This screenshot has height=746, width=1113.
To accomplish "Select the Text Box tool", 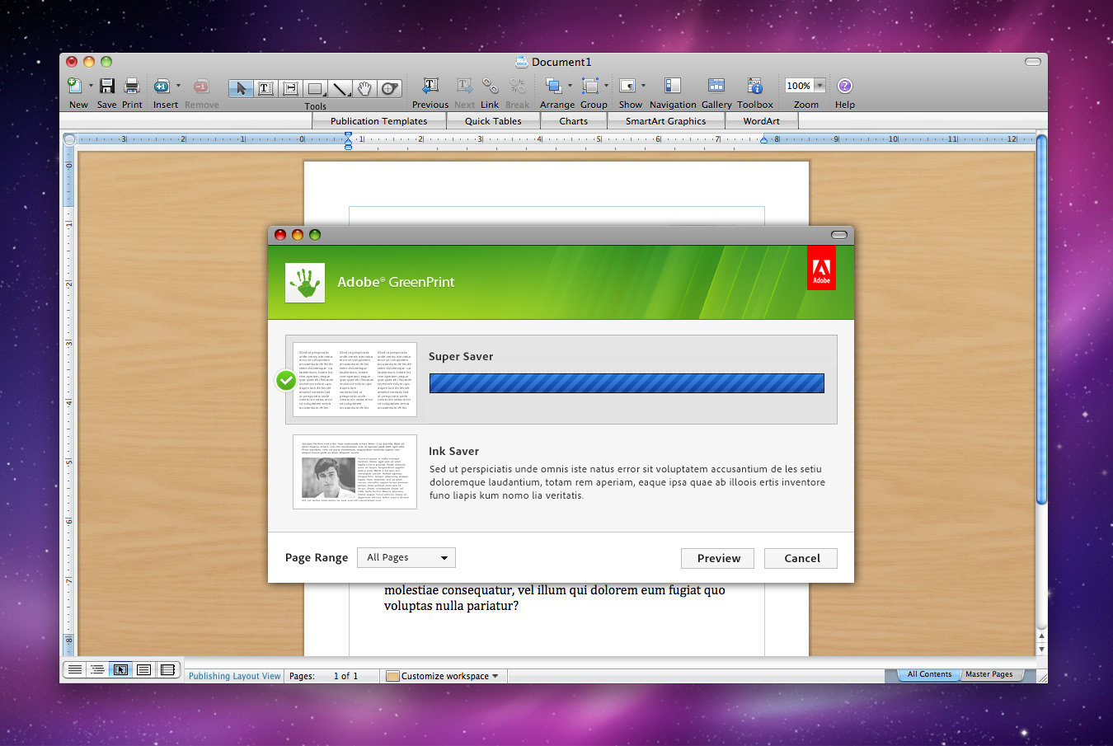I will [x=265, y=88].
